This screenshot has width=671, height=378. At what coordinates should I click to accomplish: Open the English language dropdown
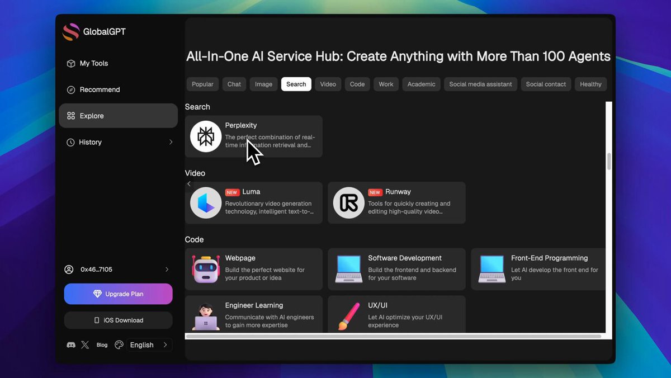pos(149,345)
